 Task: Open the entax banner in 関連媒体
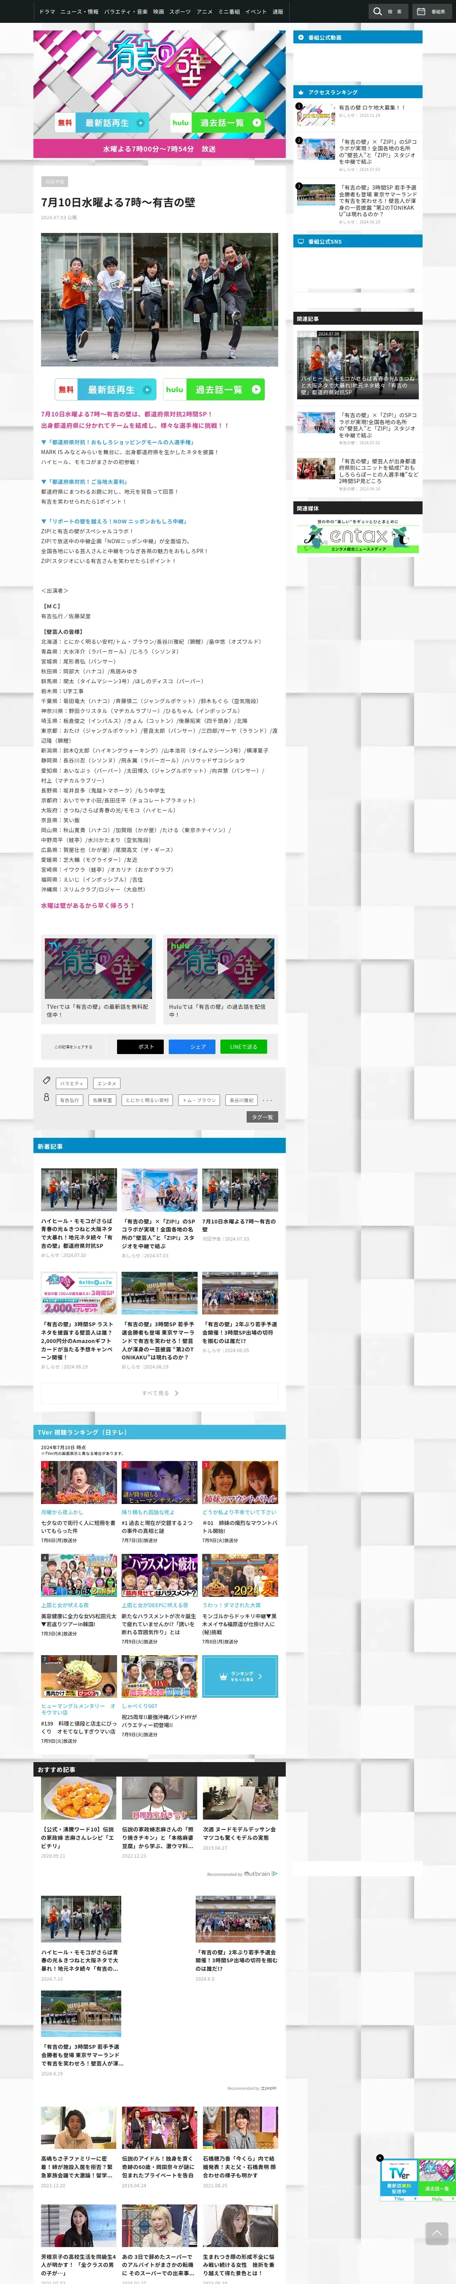[358, 536]
